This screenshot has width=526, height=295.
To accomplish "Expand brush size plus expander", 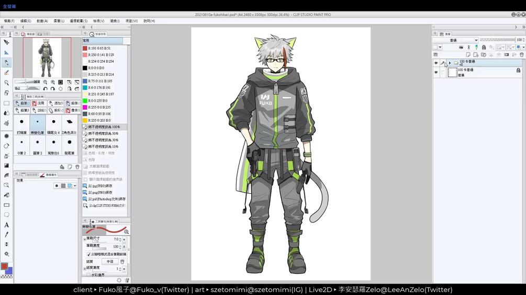I will [x=85, y=239].
